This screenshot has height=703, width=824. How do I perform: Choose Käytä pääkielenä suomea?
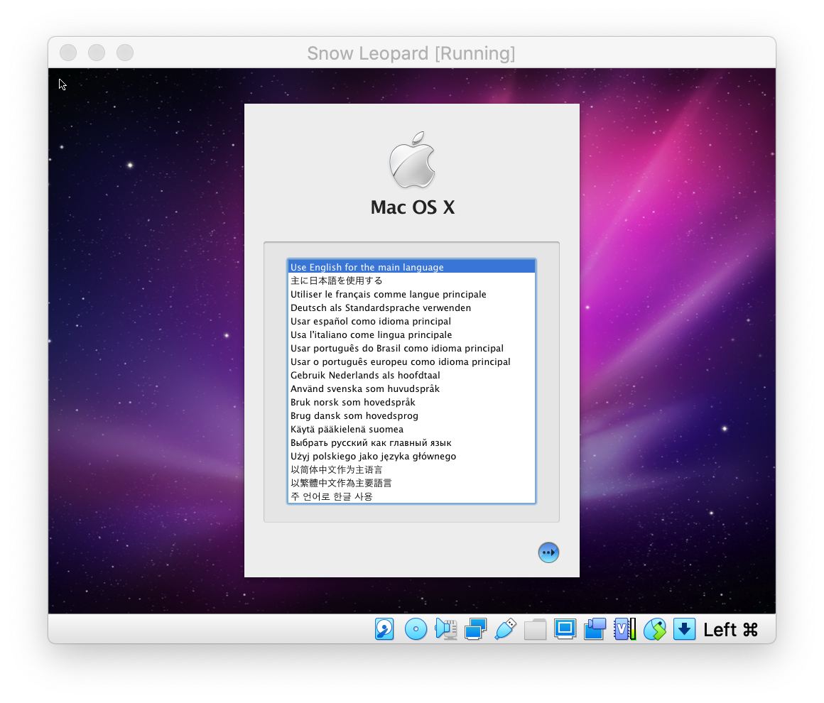411,429
